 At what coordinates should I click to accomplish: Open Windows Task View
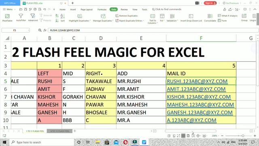click(88, 142)
